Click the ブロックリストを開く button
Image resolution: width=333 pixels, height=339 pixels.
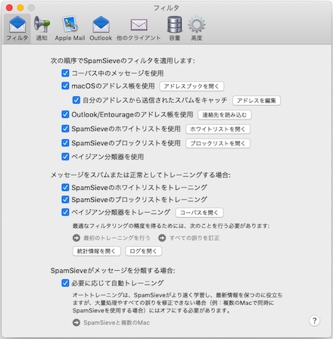218,144
